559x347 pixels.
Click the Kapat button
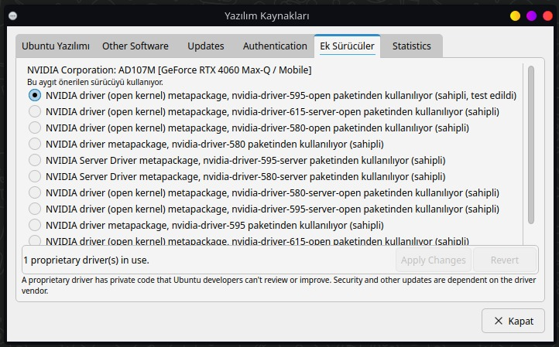(x=513, y=321)
